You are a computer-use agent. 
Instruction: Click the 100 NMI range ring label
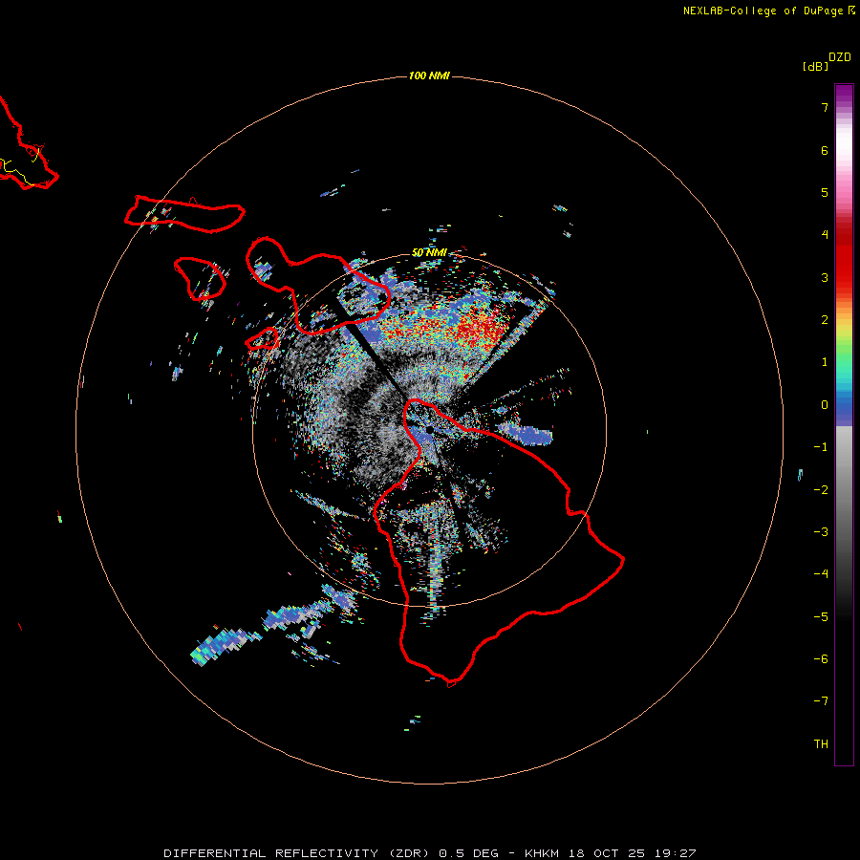[429, 75]
